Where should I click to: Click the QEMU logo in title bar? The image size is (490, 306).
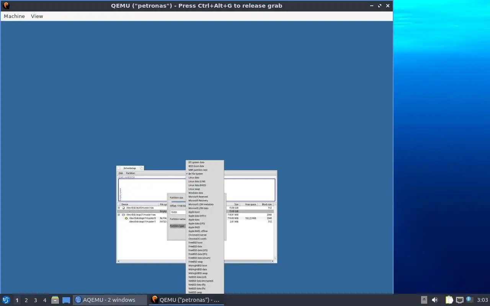[6, 6]
